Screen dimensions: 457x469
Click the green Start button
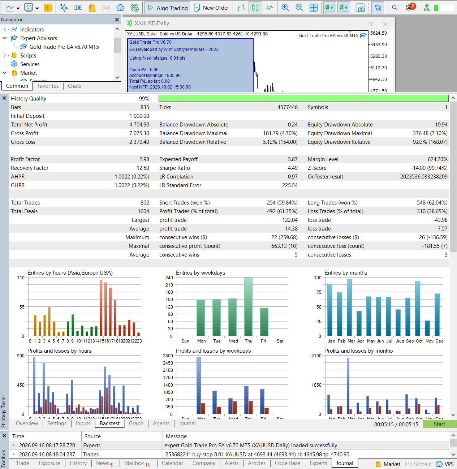coord(439,424)
